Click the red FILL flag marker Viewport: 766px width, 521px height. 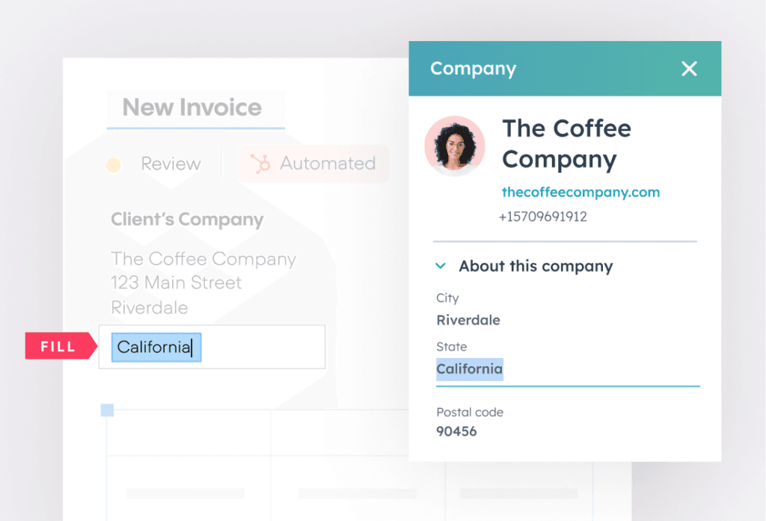point(56,346)
